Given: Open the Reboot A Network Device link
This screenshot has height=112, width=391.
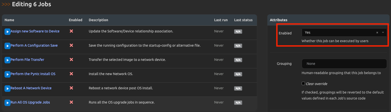Looking at the screenshot, I should click(x=31, y=88).
